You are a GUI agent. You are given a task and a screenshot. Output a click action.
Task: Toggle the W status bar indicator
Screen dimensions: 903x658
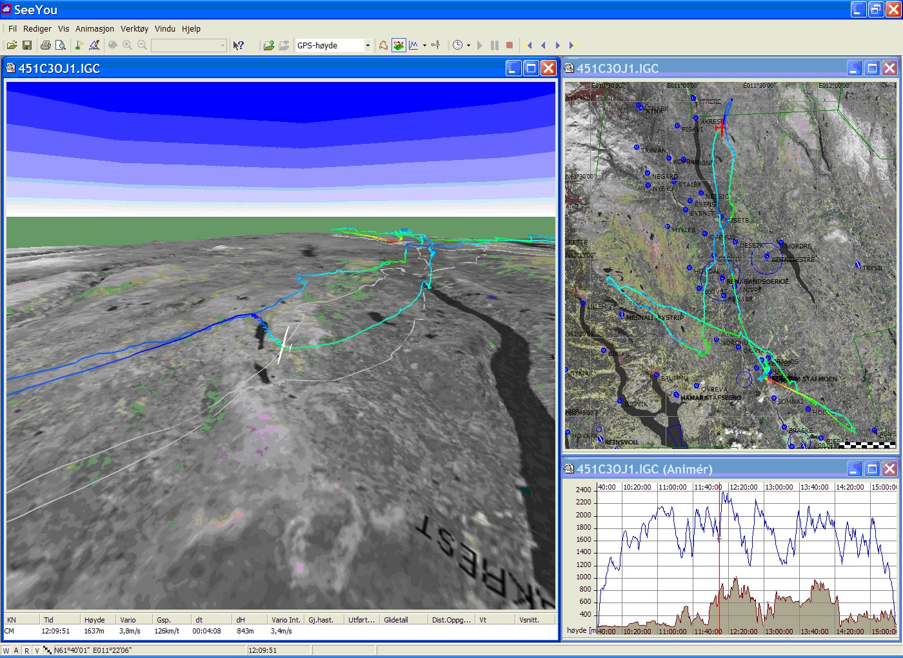[x=6, y=650]
